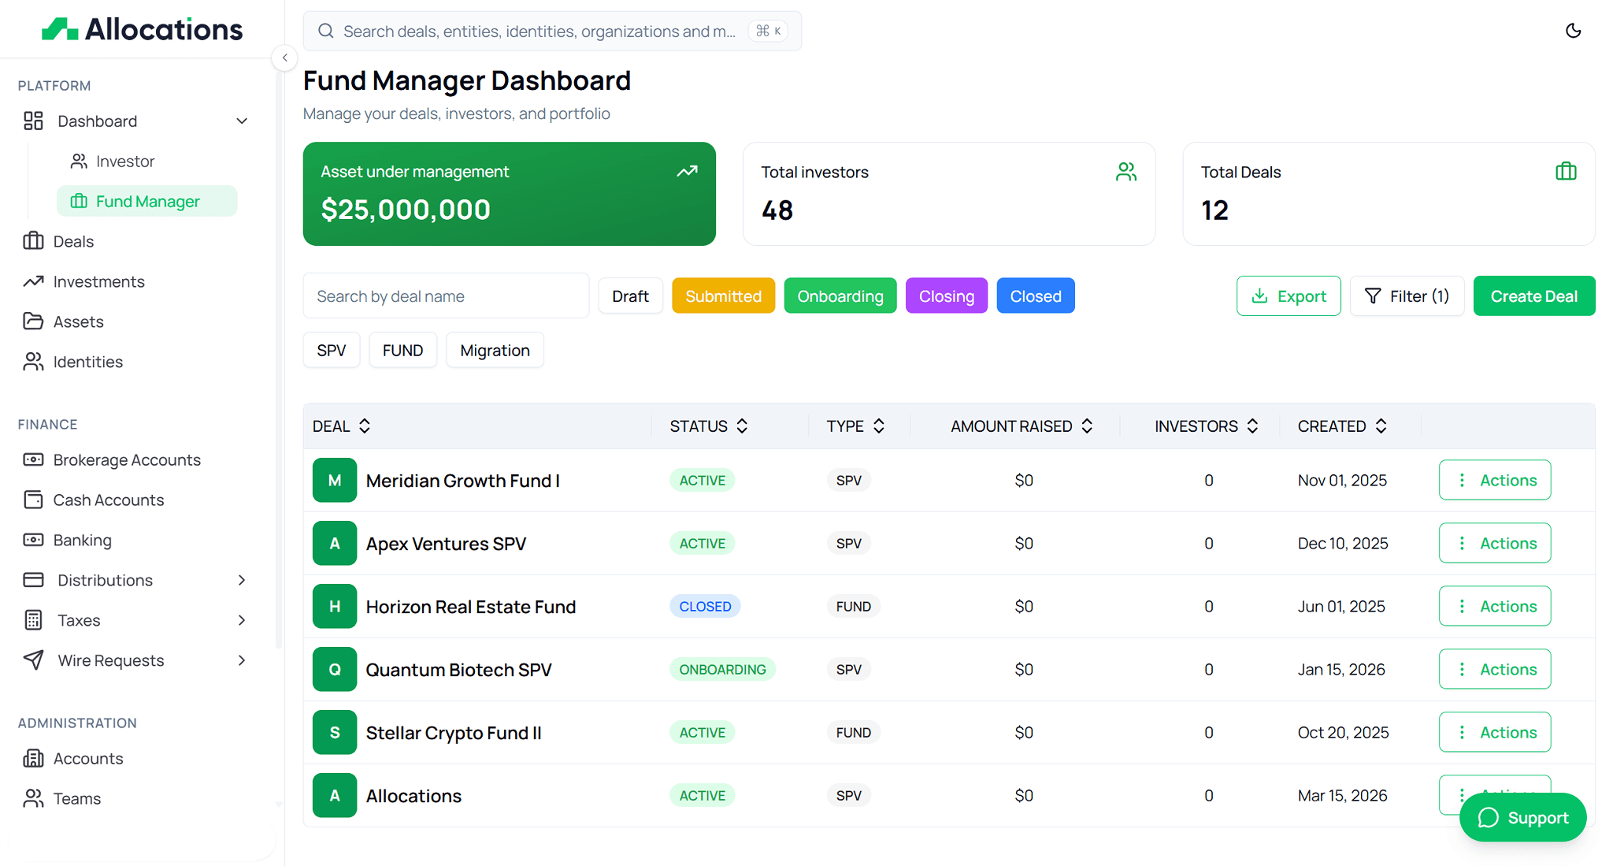Open Actions for Horizon Real Estate Fund
This screenshot has width=1613, height=866.
click(x=1494, y=606)
